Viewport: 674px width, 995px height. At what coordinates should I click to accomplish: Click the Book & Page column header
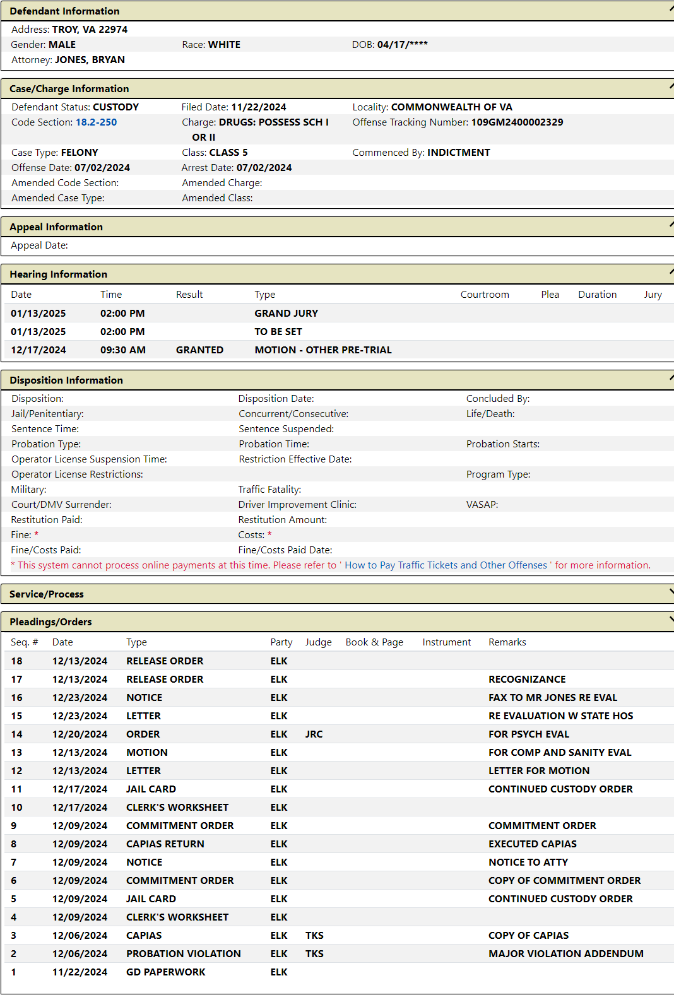[374, 642]
